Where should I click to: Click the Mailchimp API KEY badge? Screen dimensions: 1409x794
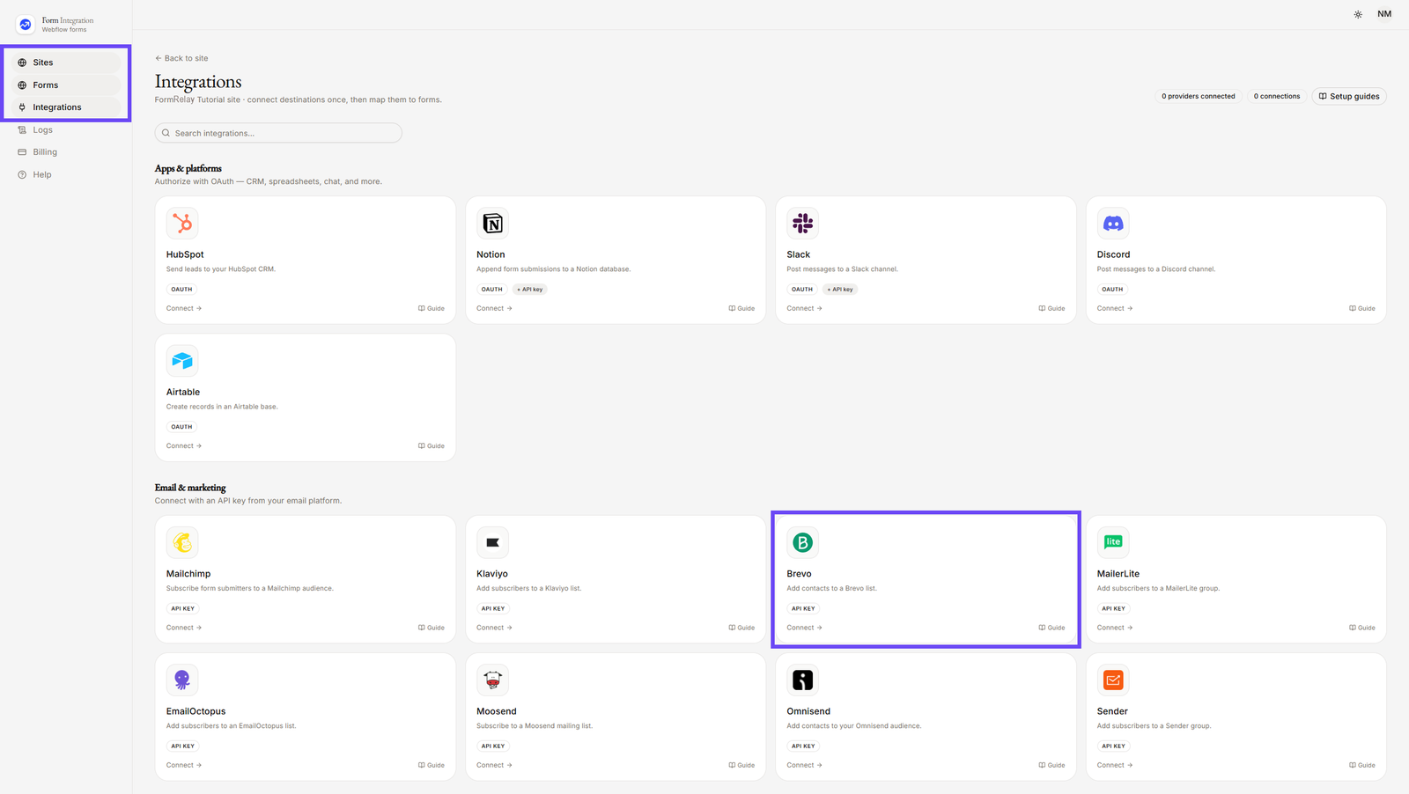(183, 608)
